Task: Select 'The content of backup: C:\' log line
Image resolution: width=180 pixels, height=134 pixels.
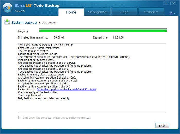Action: 74,57
